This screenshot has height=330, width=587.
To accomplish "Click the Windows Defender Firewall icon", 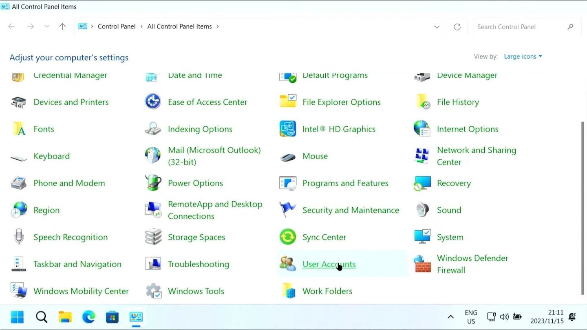I will pos(422,264).
